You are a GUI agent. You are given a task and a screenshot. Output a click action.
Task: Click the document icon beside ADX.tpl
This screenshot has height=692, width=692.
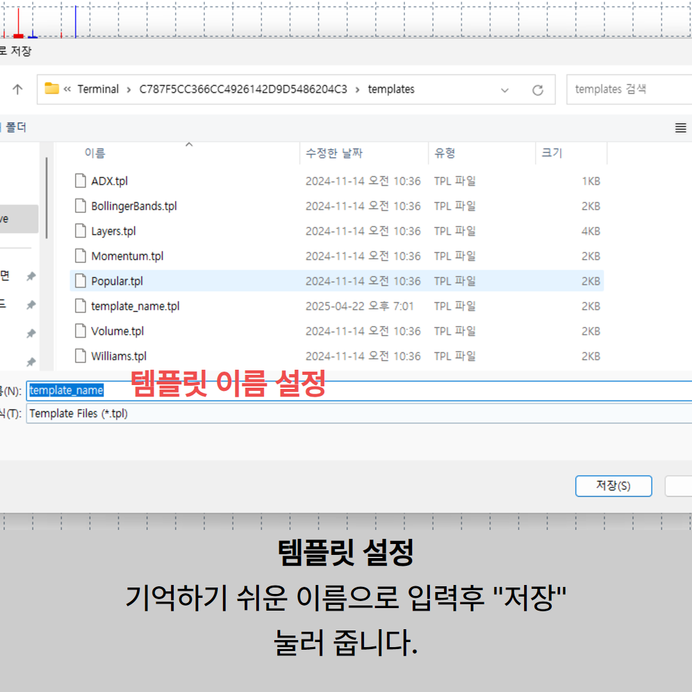tap(79, 181)
